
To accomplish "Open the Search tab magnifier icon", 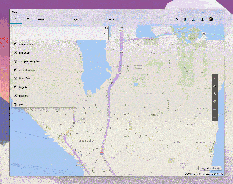I will coord(16,19).
